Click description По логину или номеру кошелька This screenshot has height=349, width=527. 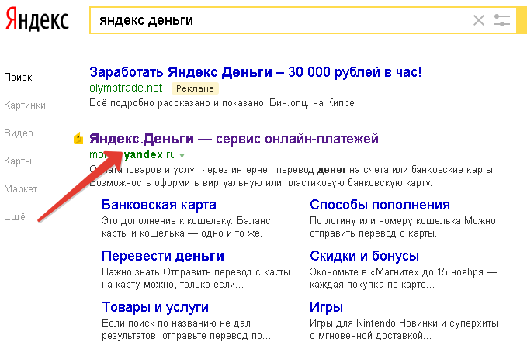403,227
